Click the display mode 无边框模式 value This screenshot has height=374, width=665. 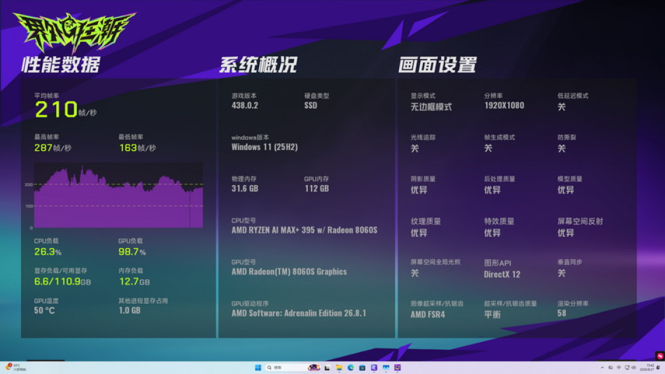(431, 107)
